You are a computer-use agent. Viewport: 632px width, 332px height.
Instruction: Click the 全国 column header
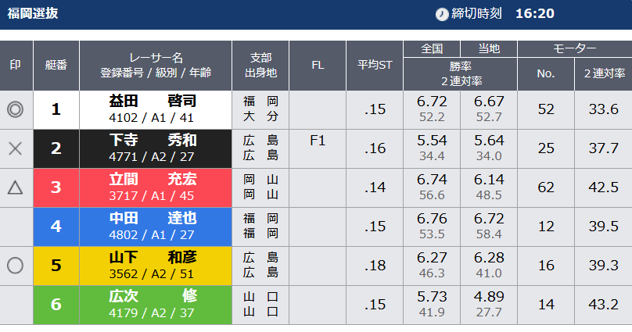click(432, 48)
